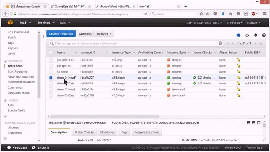Open the Actions dropdown button
270x152 pixels.
click(104, 34)
